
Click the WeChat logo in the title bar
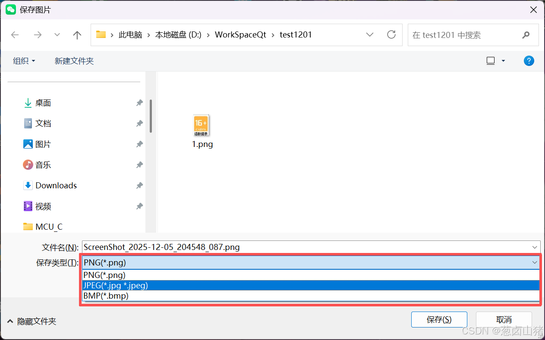[x=10, y=9]
